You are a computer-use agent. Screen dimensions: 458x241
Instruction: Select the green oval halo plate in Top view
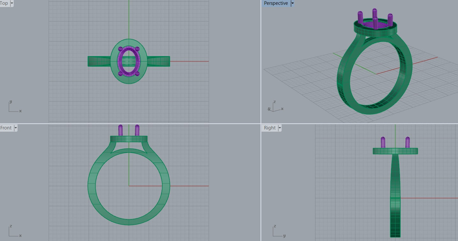(129, 79)
